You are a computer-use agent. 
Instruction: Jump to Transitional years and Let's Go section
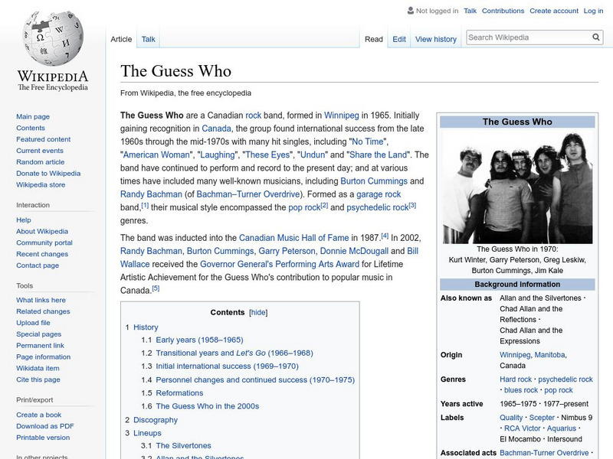click(234, 353)
